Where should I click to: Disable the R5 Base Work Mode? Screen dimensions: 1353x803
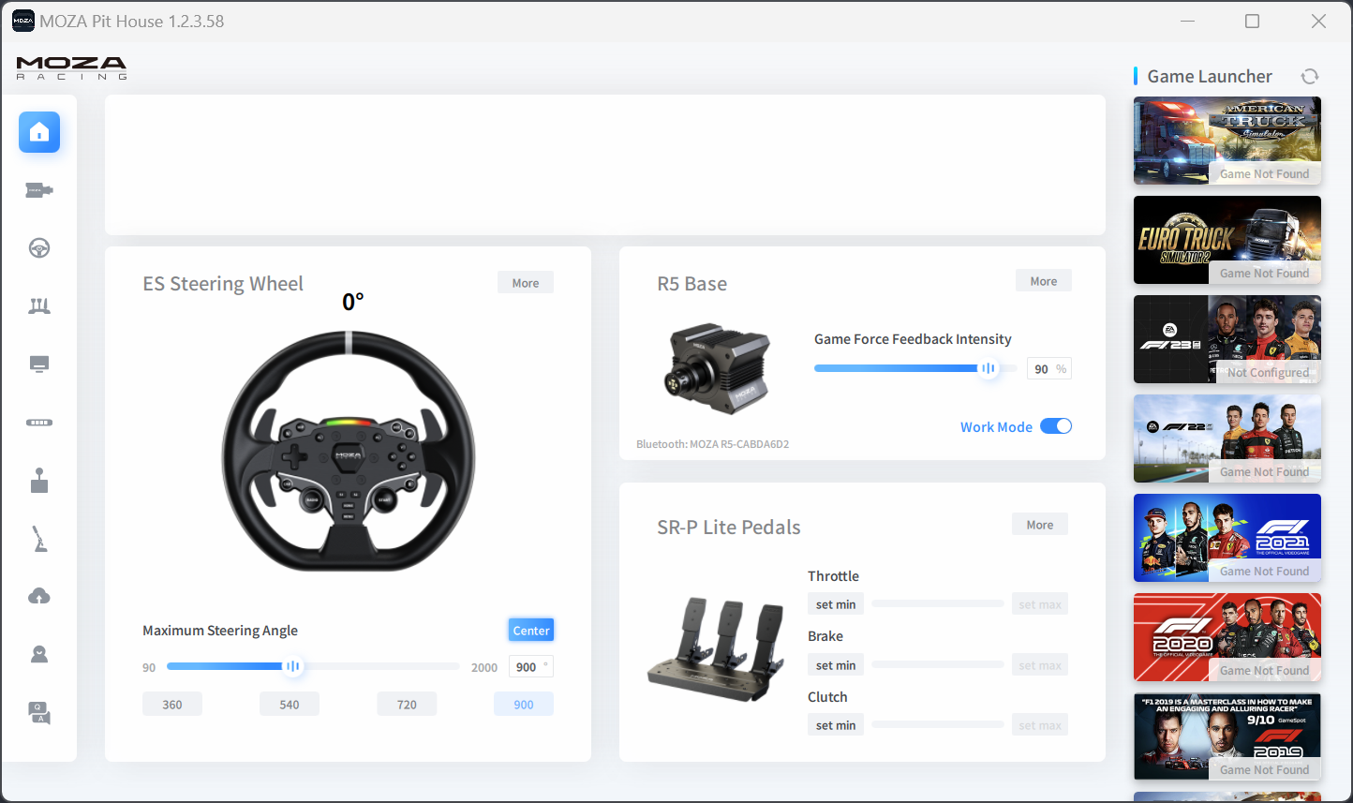tap(1055, 425)
